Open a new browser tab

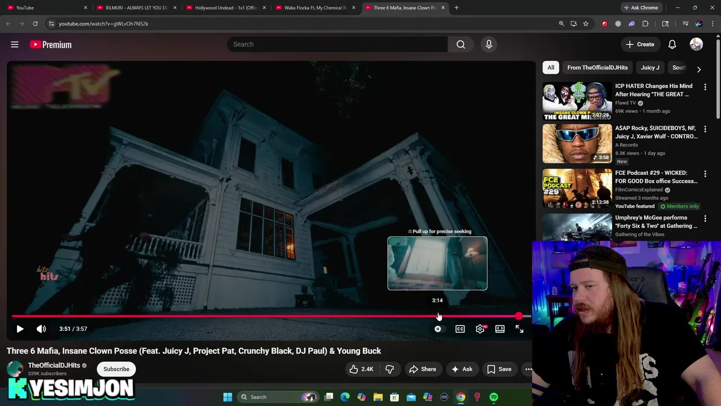456,8
